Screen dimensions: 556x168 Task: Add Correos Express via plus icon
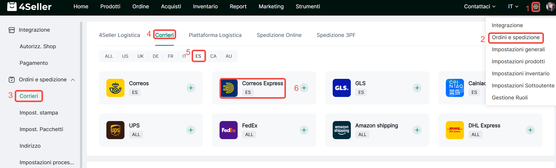click(304, 88)
